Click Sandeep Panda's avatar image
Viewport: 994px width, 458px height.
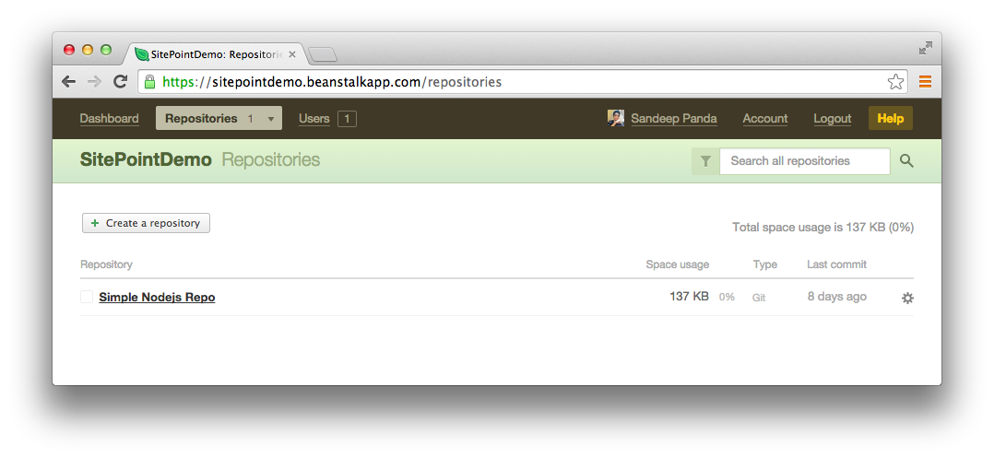coord(616,118)
